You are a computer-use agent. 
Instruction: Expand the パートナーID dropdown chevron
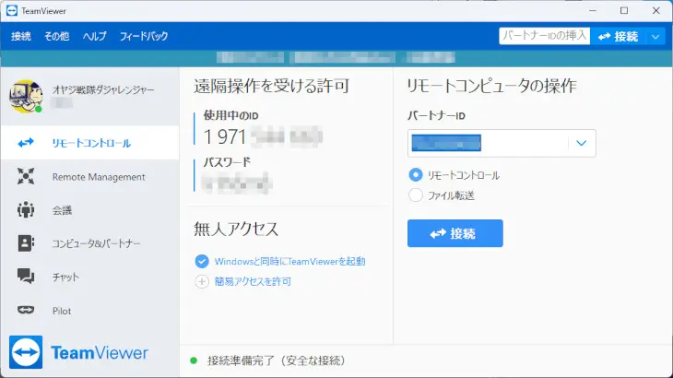[581, 143]
